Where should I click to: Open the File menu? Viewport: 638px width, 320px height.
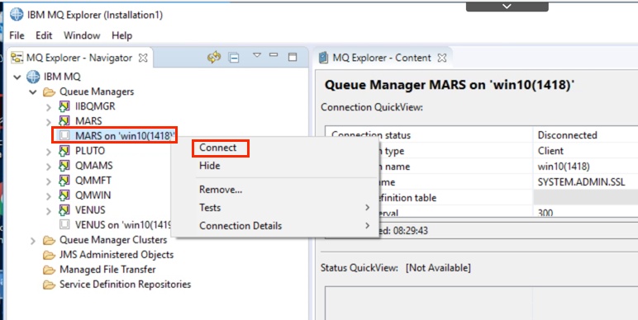[17, 35]
